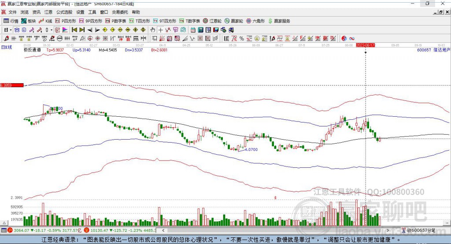Click the blue infinity loop icon

click(351, 39)
